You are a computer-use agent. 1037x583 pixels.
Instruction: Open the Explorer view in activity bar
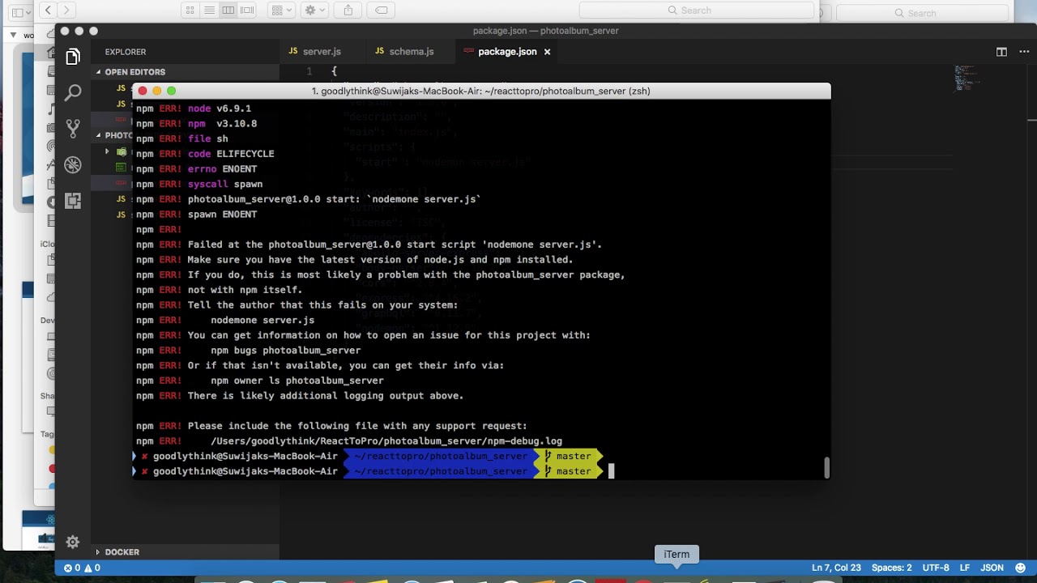(73, 57)
